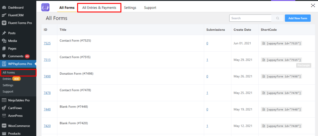Viewport: 318px width, 136px height.
Task: Select the Support tab
Action: coord(150,7)
